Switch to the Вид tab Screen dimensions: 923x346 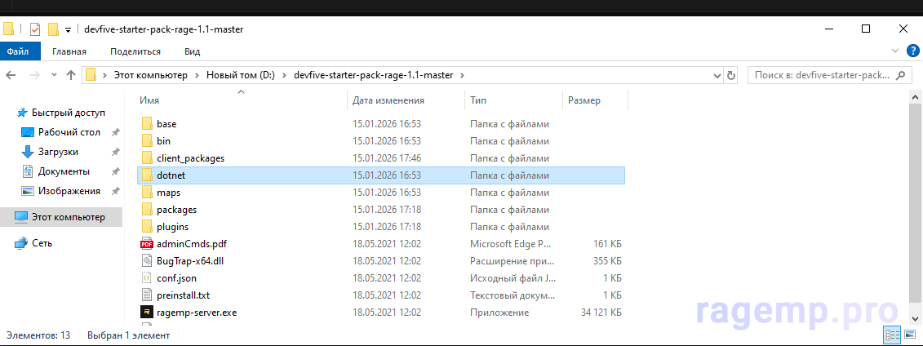(192, 51)
